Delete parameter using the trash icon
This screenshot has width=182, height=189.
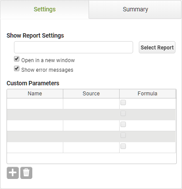pos(26,173)
